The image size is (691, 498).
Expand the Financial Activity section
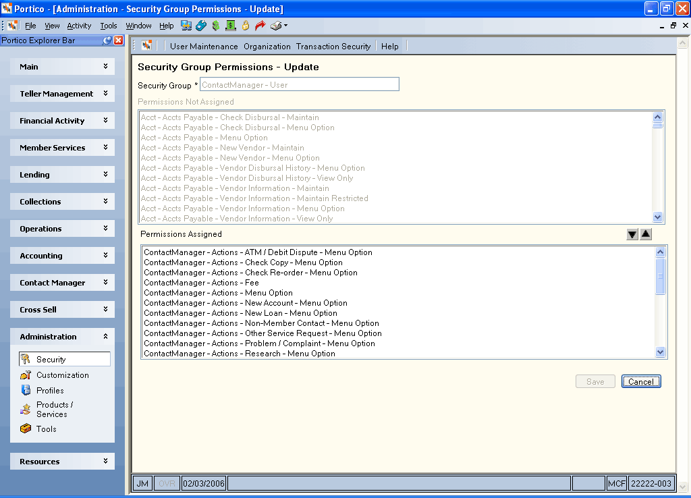pyautogui.click(x=62, y=120)
